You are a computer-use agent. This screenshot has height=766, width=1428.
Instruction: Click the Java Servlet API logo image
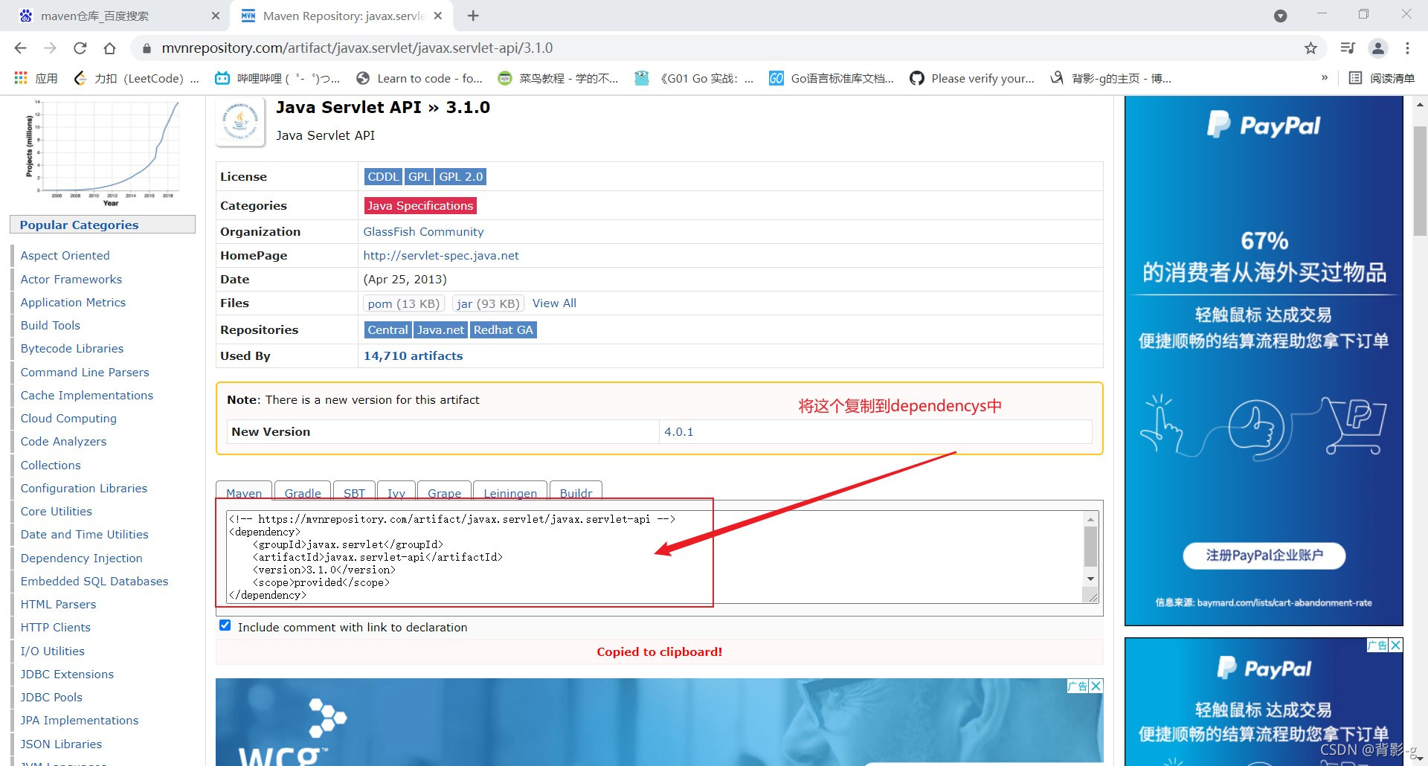tap(240, 121)
